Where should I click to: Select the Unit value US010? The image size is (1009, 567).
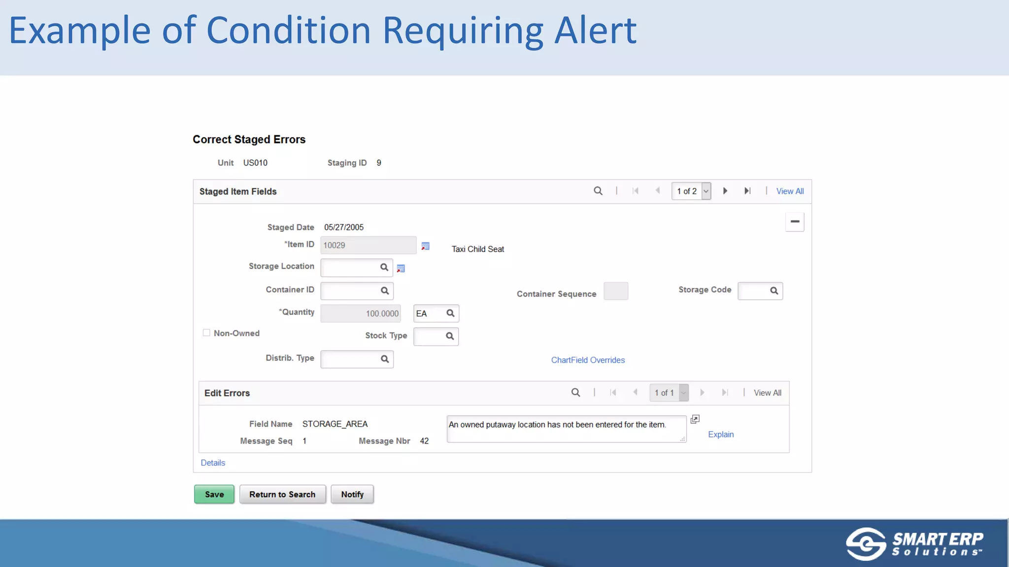[255, 163]
